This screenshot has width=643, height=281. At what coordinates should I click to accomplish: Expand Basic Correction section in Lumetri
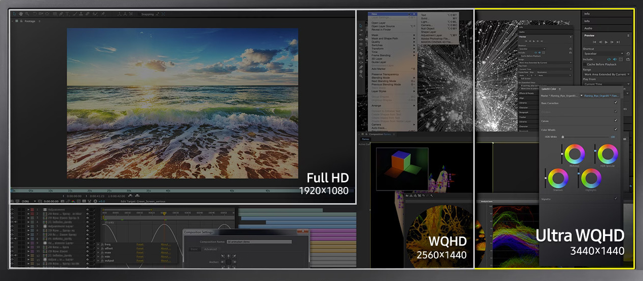coord(550,103)
